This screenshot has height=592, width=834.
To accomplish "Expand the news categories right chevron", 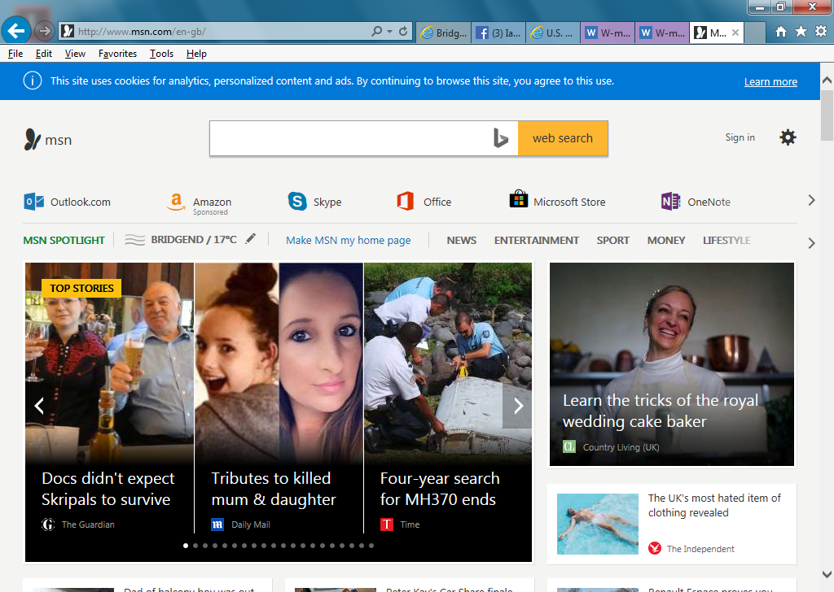I will point(810,242).
